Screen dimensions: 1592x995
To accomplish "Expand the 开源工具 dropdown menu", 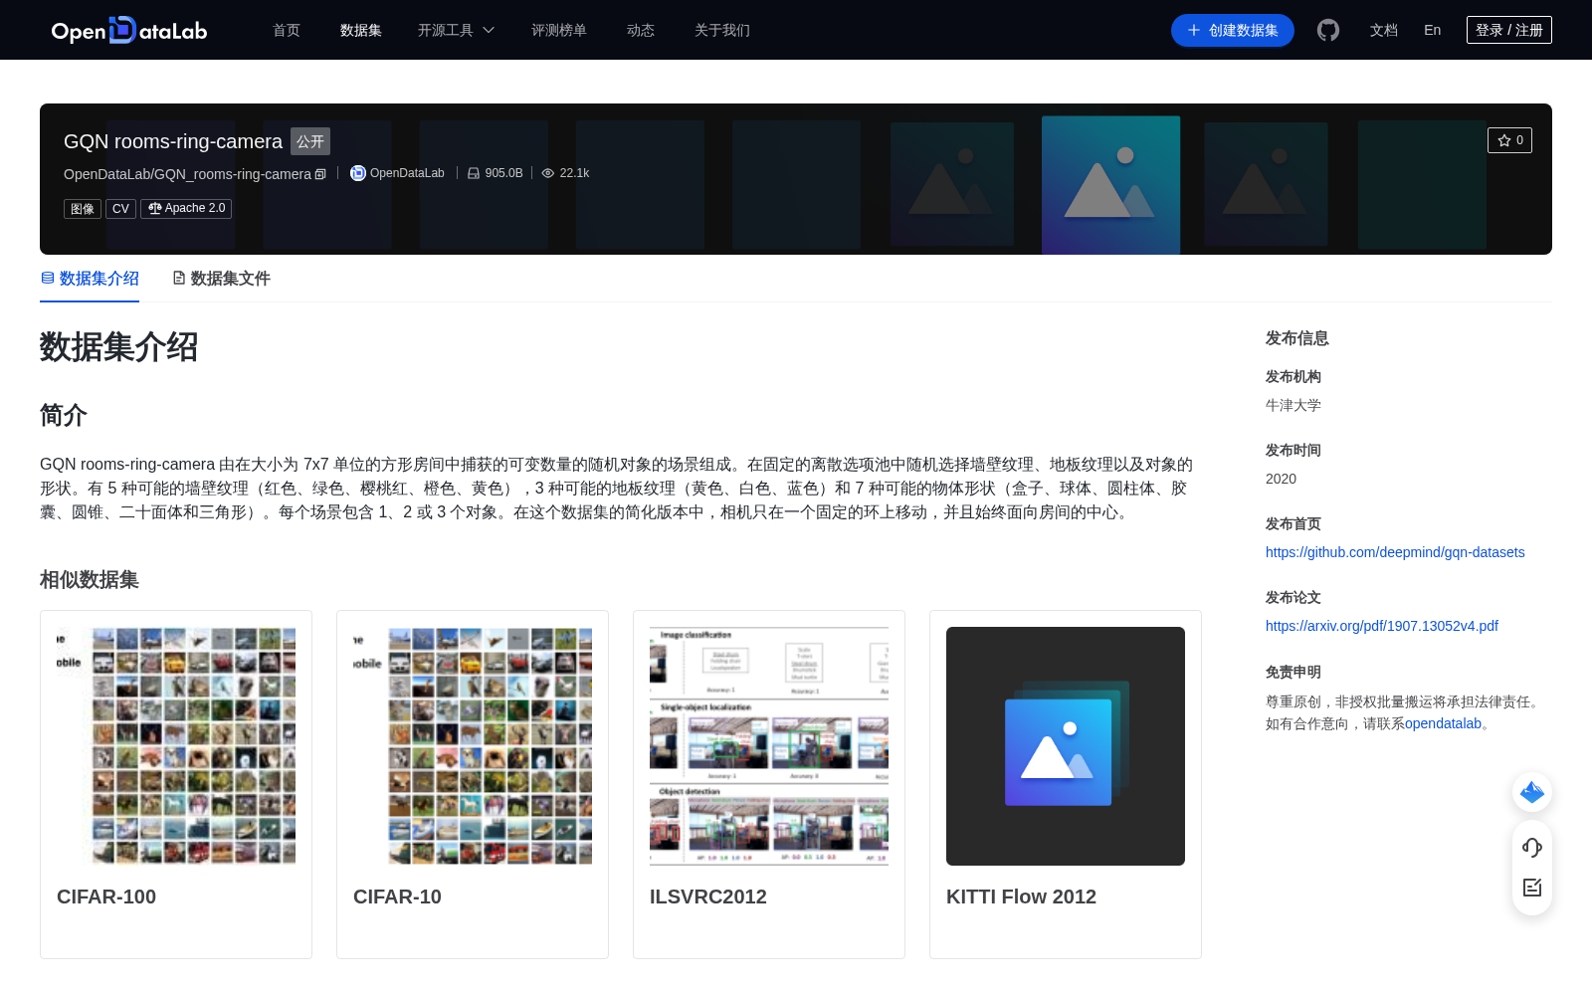I will pyautogui.click(x=456, y=30).
